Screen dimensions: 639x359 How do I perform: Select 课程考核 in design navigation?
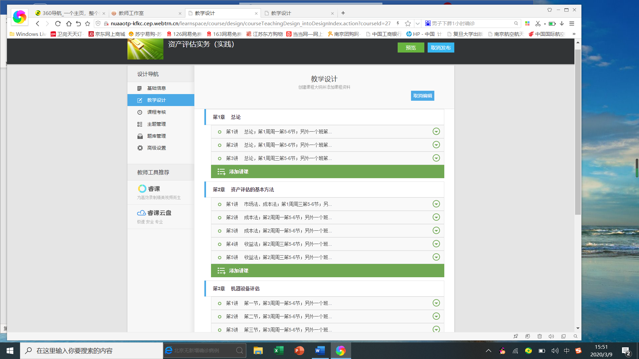tap(156, 112)
